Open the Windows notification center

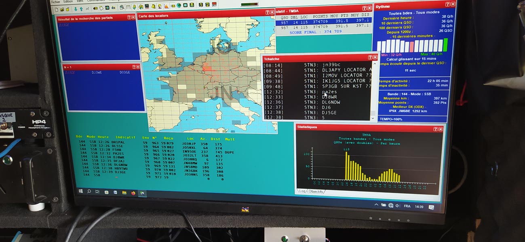431,207
